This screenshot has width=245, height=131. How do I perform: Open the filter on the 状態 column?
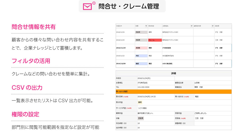[146, 26]
